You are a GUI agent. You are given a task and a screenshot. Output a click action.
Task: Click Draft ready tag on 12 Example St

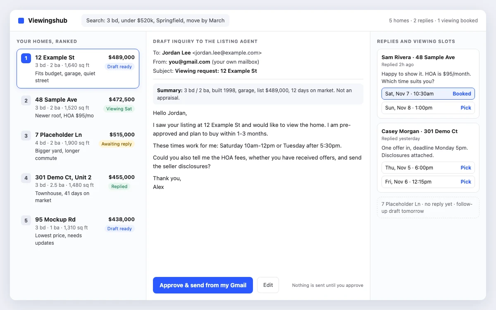click(x=119, y=67)
